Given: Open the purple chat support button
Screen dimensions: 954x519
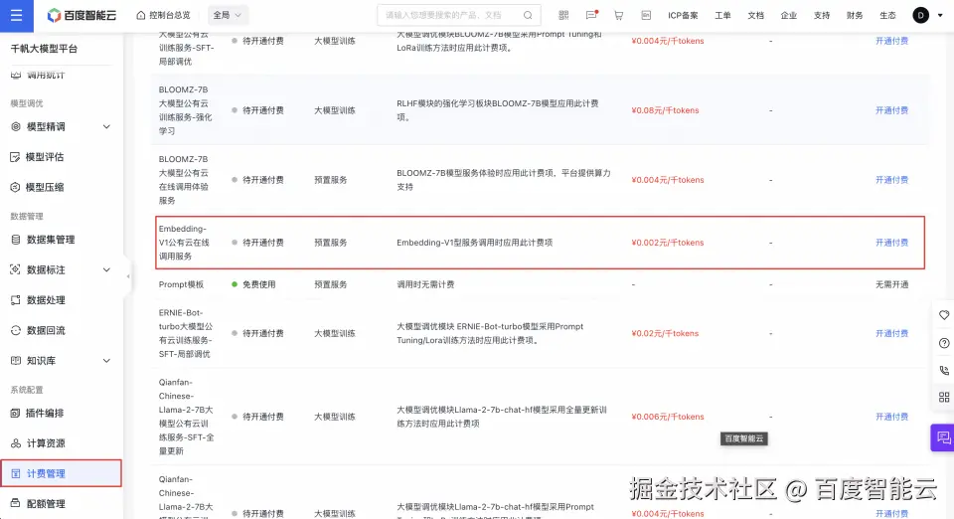Looking at the screenshot, I should point(942,437).
